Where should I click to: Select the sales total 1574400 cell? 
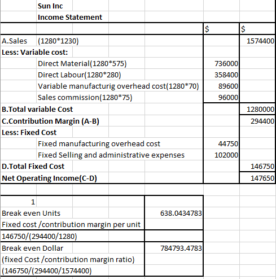[x=260, y=41]
